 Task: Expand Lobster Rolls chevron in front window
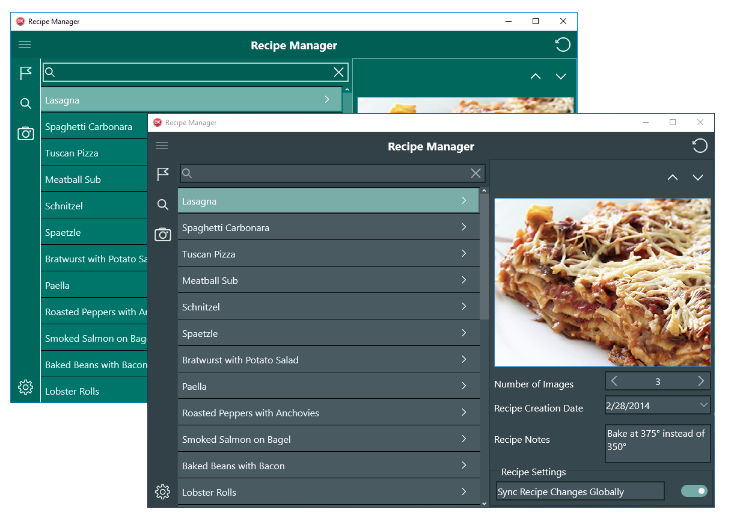click(464, 492)
